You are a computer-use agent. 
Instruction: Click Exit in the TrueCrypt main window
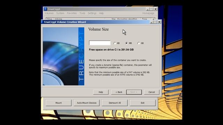point(143,103)
